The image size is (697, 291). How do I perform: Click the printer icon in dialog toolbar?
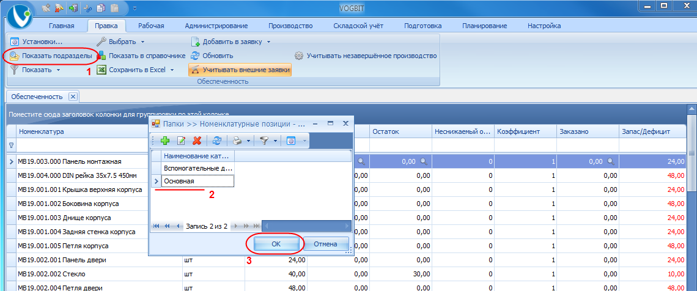point(237,141)
